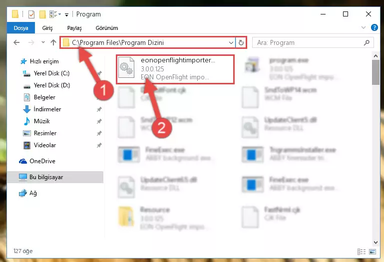This screenshot has height=262, width=384.
Task: Go forward with the forward arrow
Action: tap(31, 42)
